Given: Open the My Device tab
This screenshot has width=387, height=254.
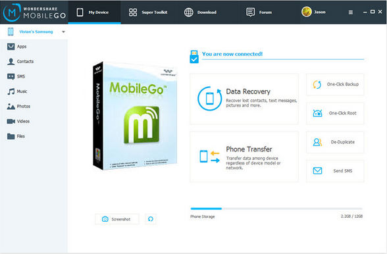Looking at the screenshot, I should click(94, 12).
